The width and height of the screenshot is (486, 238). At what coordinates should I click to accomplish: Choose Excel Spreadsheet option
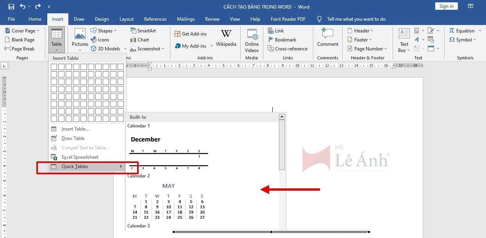click(x=80, y=157)
